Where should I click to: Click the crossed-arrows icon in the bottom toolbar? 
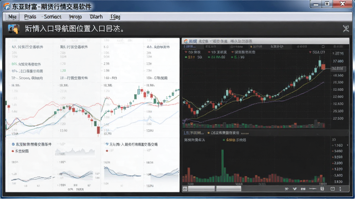tap(287, 189)
